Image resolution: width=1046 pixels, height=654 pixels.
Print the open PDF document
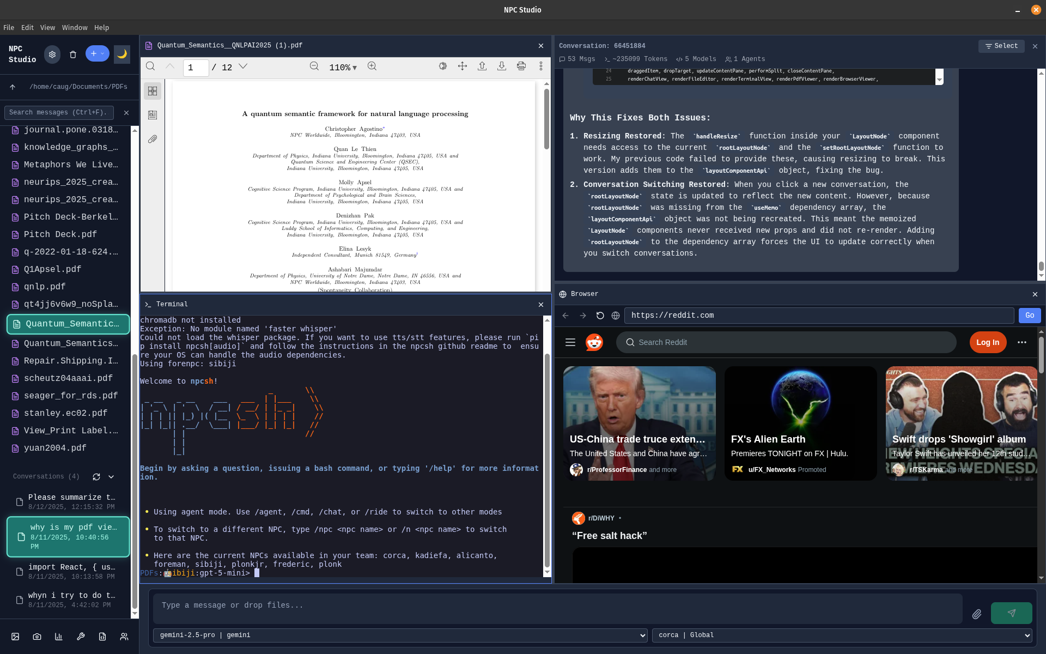click(521, 66)
